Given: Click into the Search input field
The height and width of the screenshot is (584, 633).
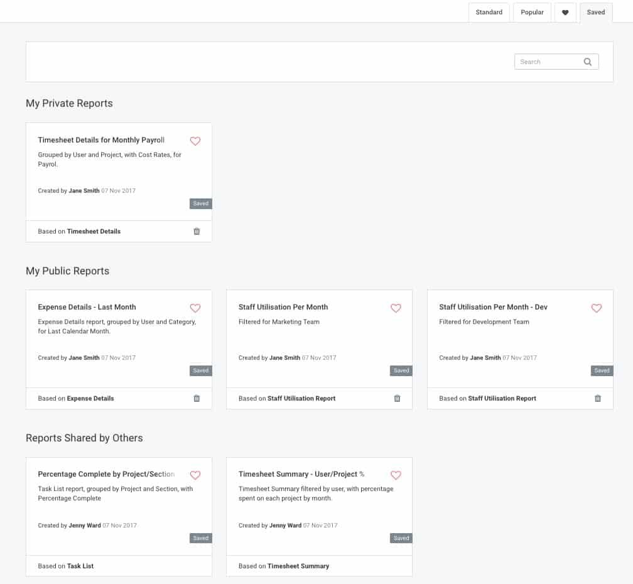Looking at the screenshot, I should 546,62.
